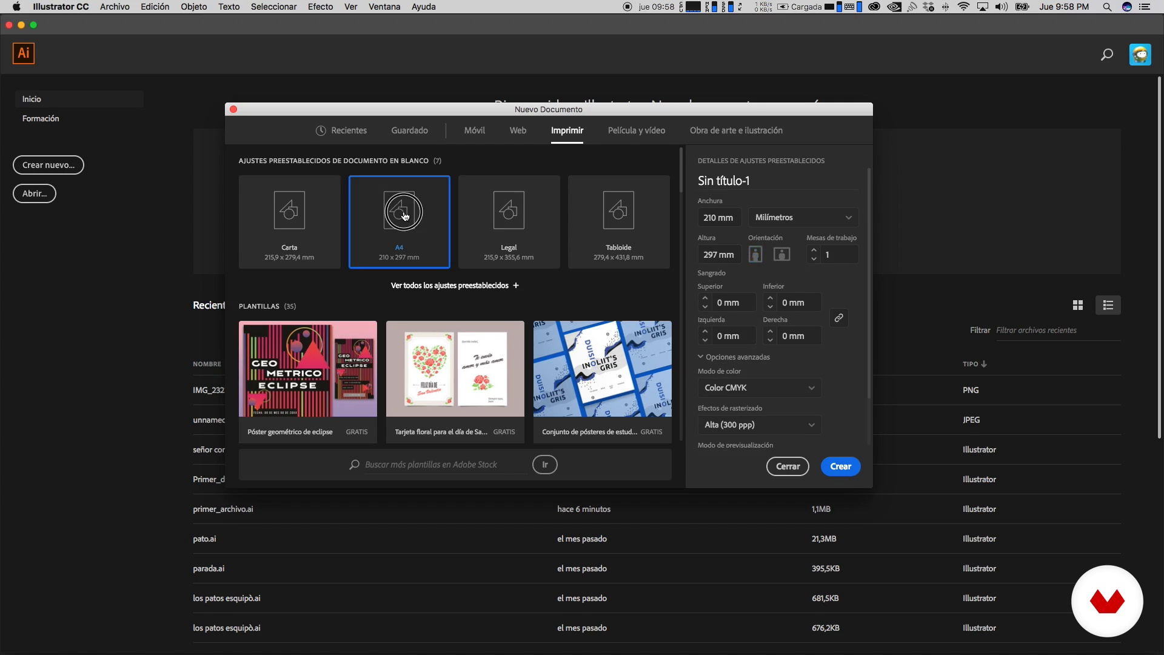Sort by TIPO column arrow
This screenshot has height=655, width=1164.
tap(984, 364)
